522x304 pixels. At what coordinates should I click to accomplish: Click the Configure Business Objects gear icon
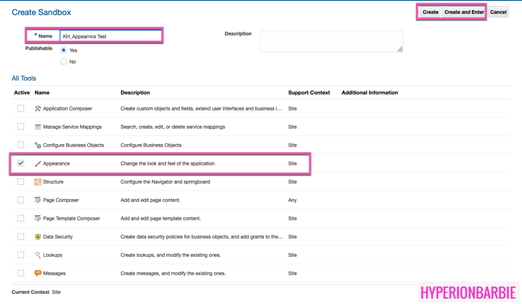[38, 145]
